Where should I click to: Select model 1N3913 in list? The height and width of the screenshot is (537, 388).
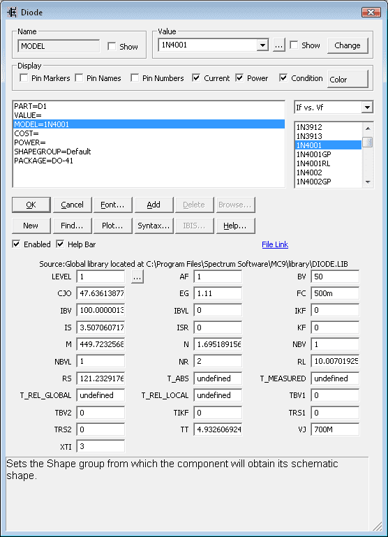tap(328, 136)
